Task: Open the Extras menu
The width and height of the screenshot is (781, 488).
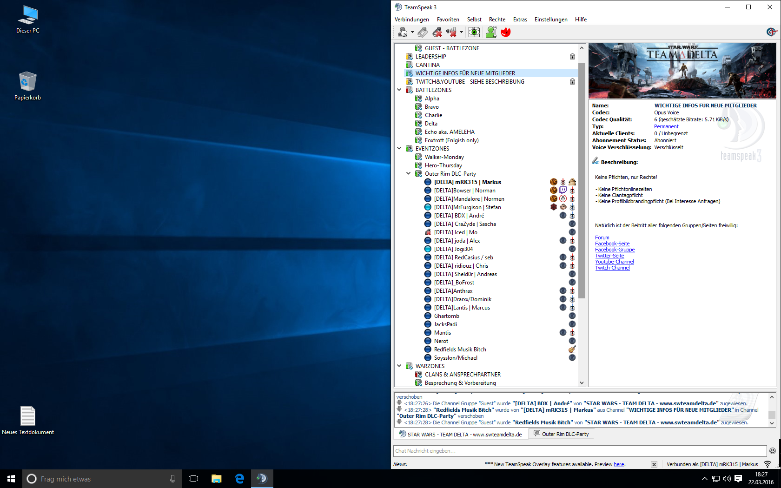Action: click(520, 20)
